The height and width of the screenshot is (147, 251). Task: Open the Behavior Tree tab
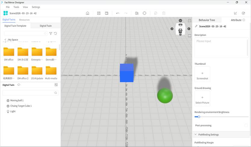point(207,20)
